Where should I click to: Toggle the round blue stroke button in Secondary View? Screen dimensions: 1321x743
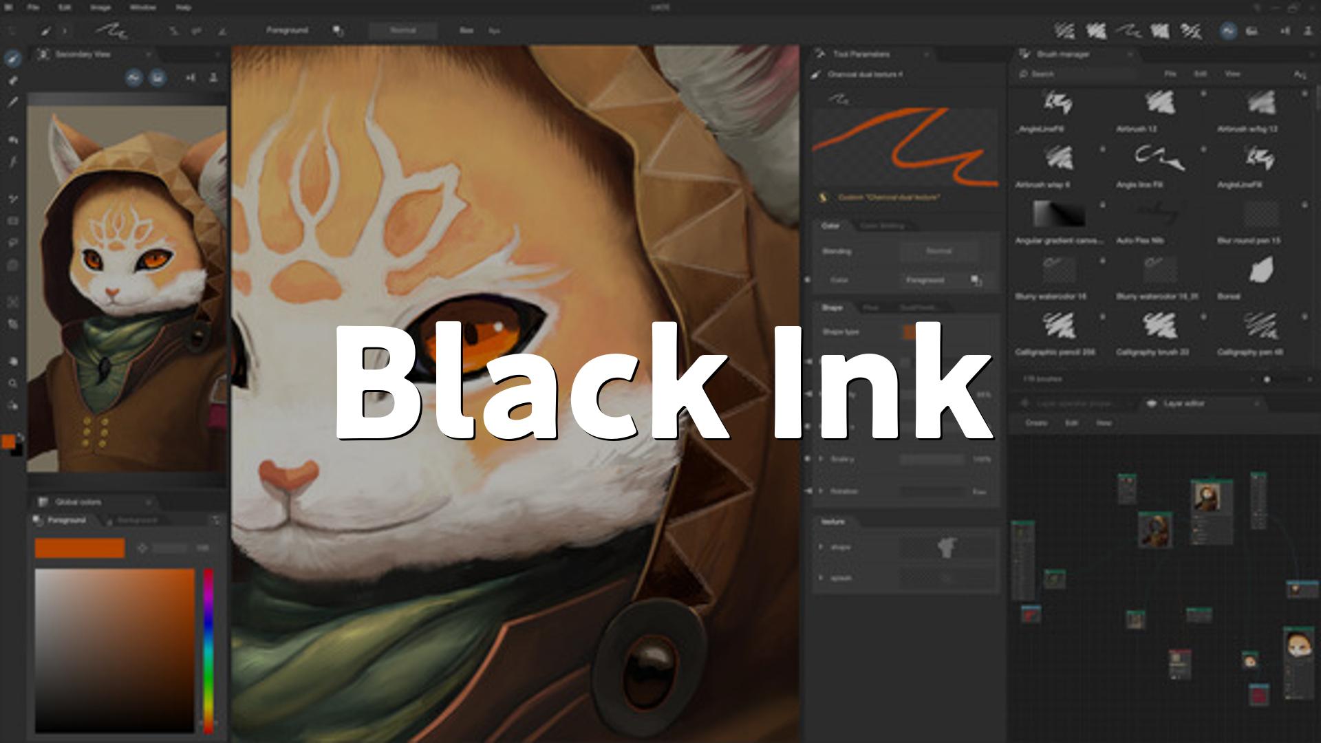tap(133, 78)
